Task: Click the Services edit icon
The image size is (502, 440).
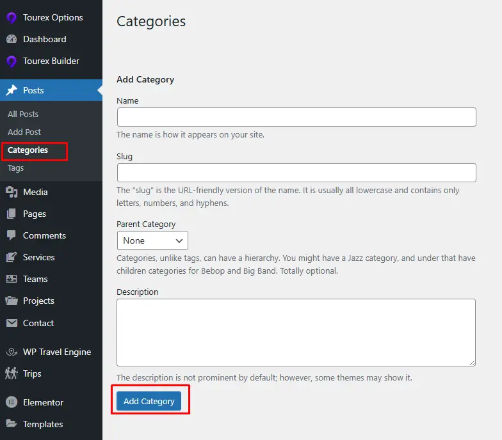Action: point(12,257)
